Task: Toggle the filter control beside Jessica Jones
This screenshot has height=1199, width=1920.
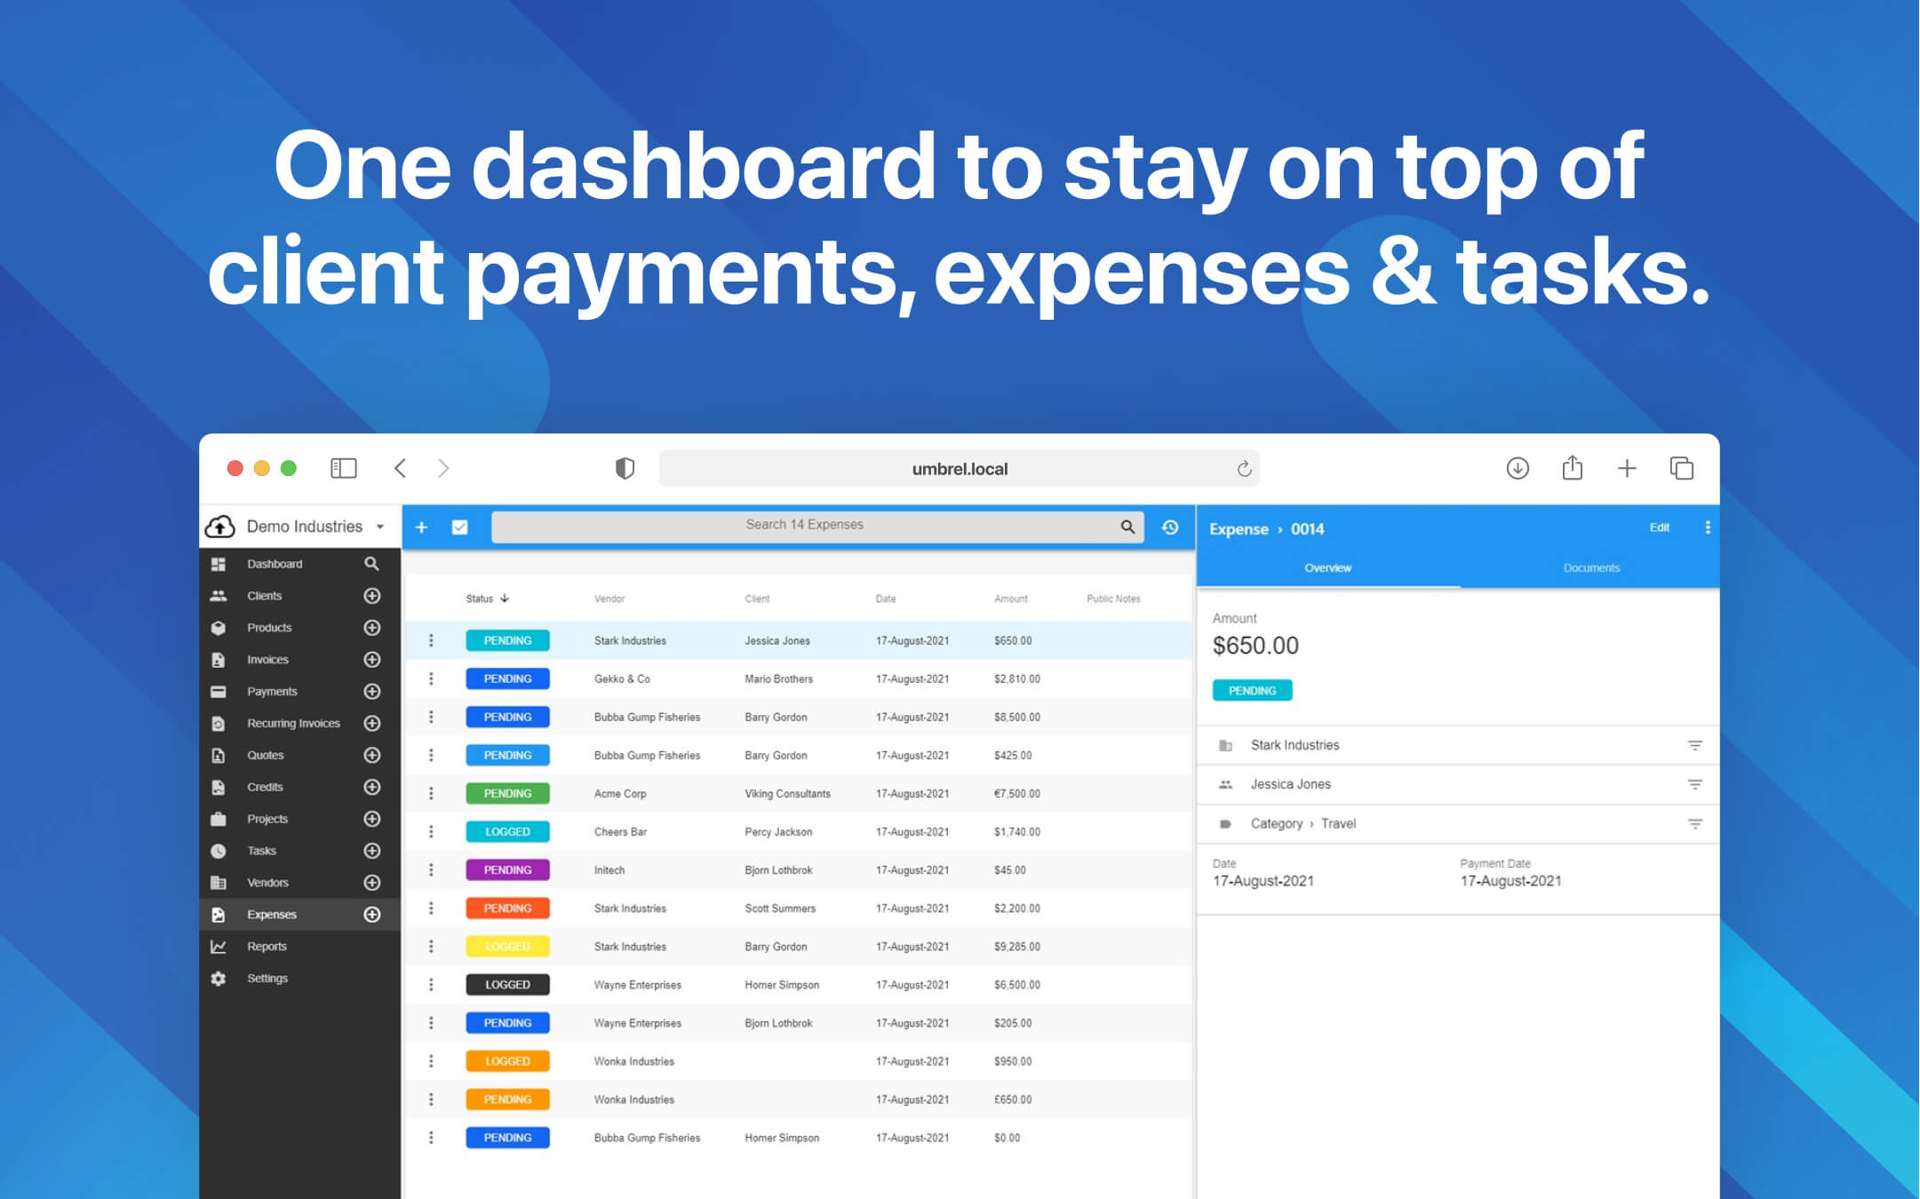Action: coord(1695,784)
